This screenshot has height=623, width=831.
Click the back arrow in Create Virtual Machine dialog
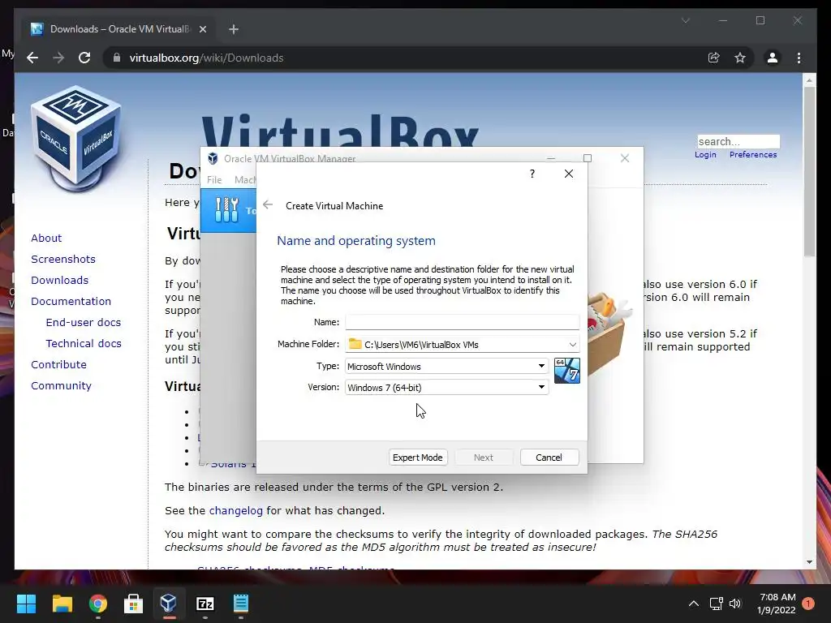click(268, 205)
